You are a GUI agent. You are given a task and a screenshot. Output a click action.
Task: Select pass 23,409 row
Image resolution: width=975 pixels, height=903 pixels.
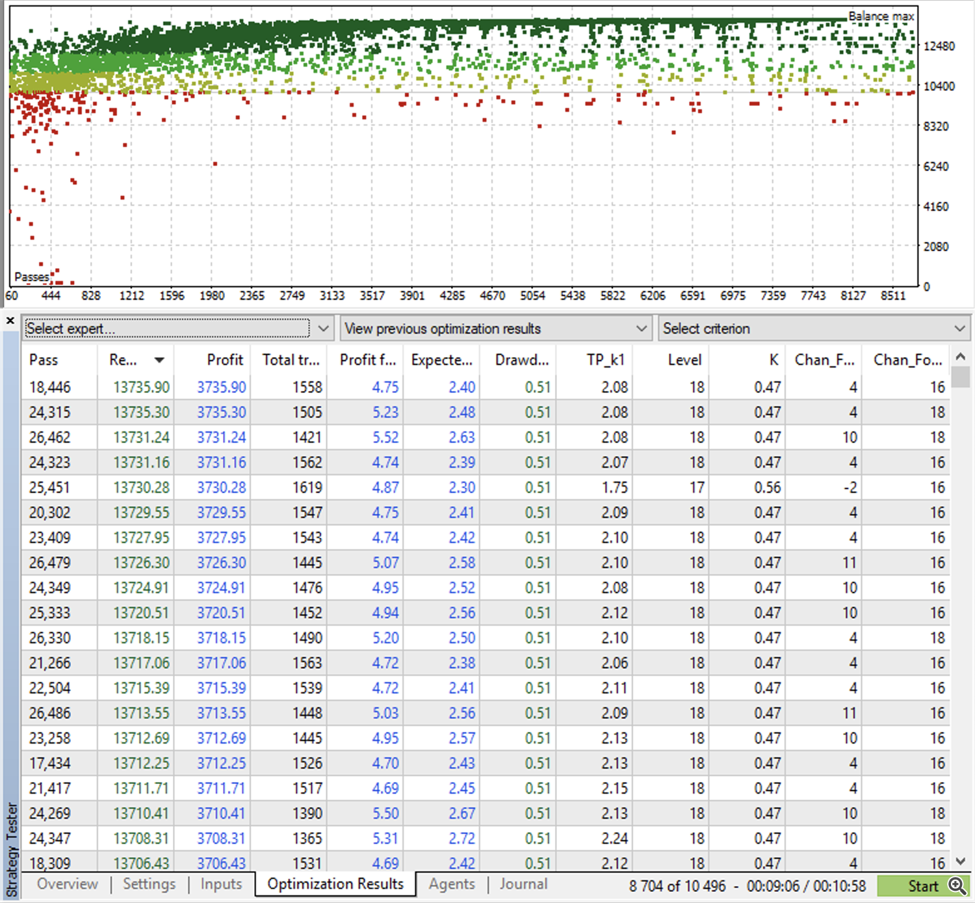(x=486, y=537)
